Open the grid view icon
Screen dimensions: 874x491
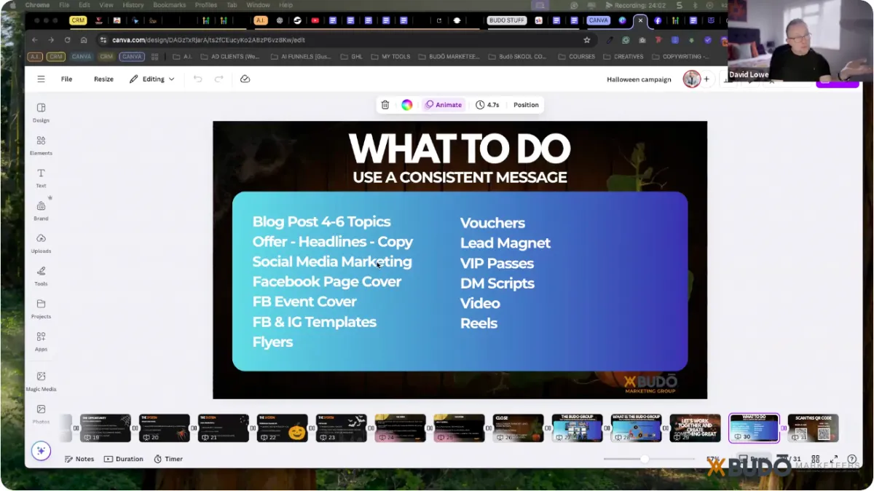click(x=816, y=459)
